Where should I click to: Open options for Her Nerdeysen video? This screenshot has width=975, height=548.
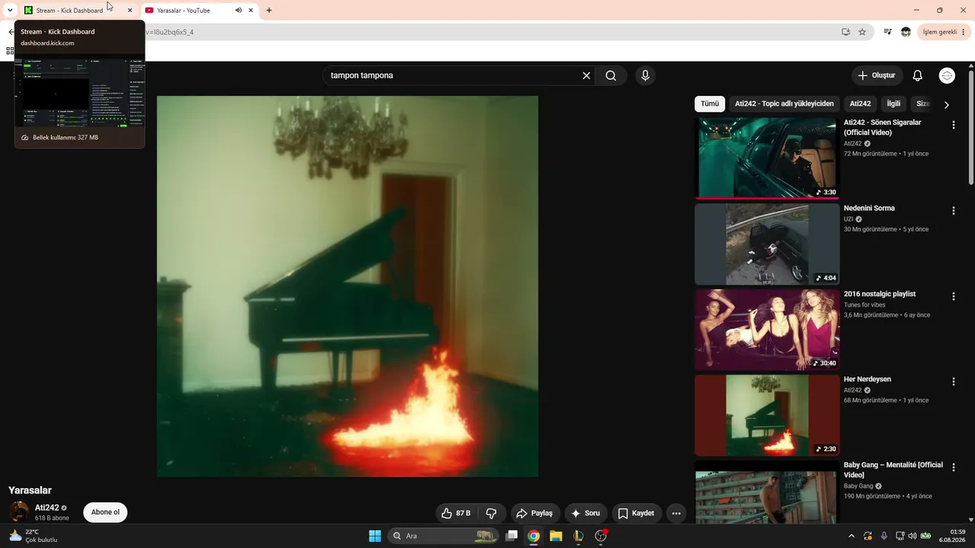(x=953, y=381)
